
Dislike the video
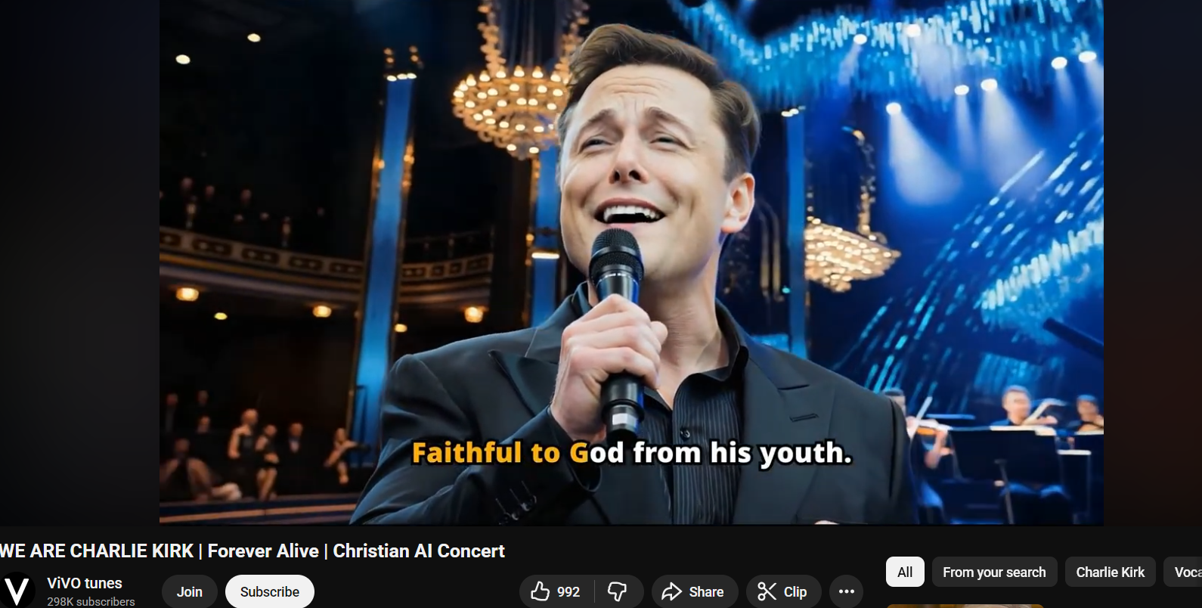pos(618,591)
